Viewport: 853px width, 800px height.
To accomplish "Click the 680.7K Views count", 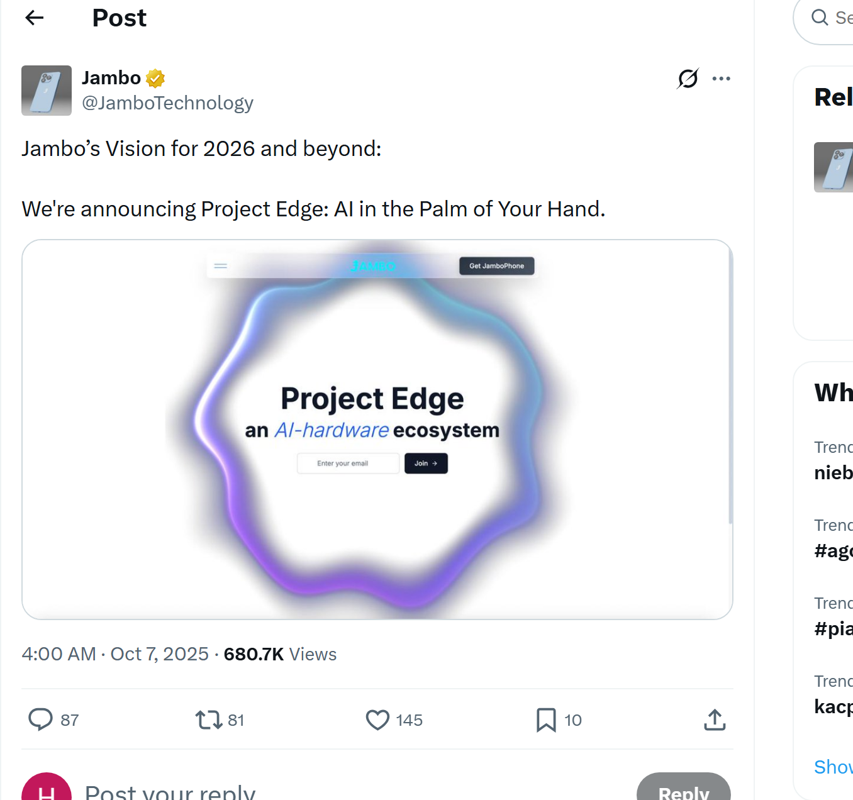I will click(280, 654).
